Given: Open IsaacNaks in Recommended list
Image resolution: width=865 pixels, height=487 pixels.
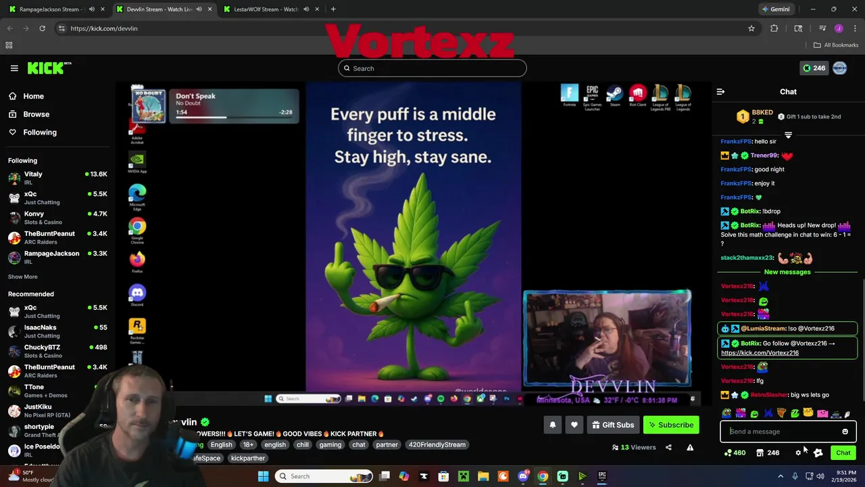Looking at the screenshot, I should (57, 331).
